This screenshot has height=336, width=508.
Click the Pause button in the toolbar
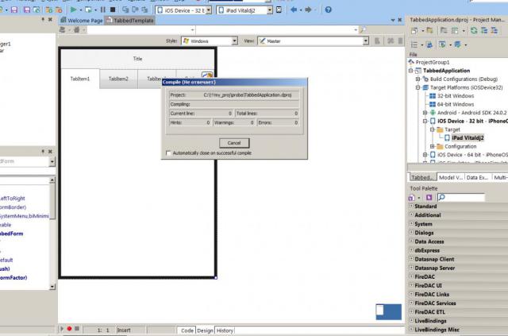point(102,10)
